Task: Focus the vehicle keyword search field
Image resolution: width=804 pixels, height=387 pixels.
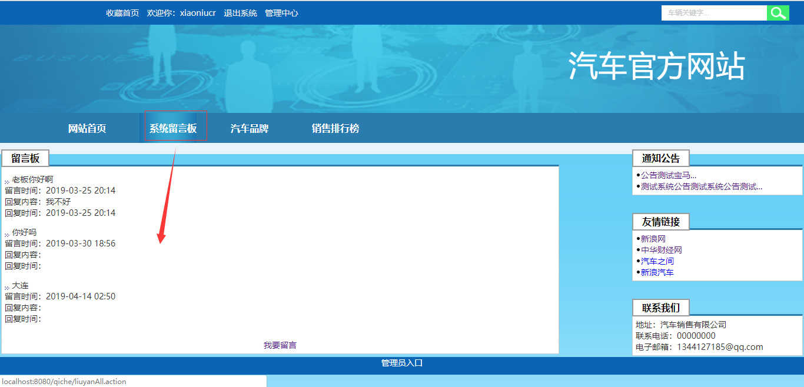Action: click(x=714, y=13)
